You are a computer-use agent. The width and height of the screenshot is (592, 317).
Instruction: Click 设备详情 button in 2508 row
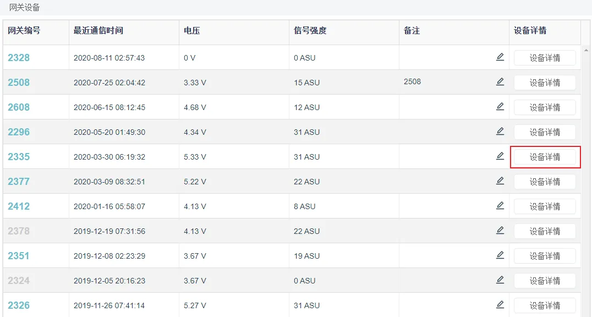point(545,83)
